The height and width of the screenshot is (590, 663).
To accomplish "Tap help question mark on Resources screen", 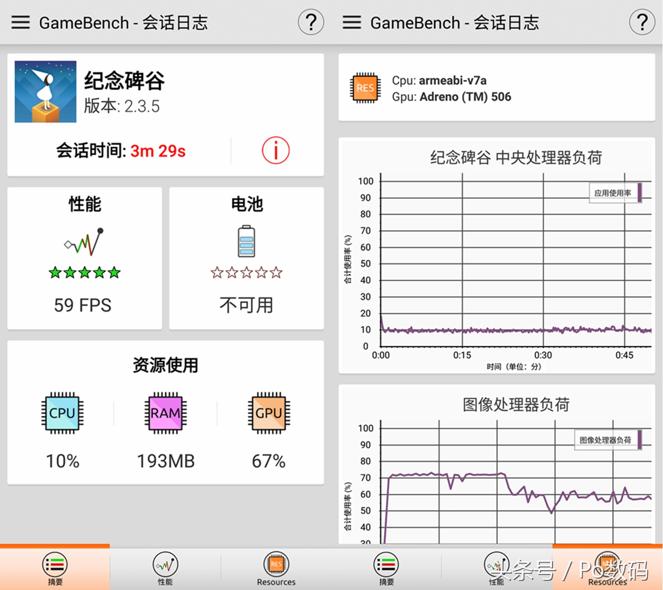I will 642,22.
